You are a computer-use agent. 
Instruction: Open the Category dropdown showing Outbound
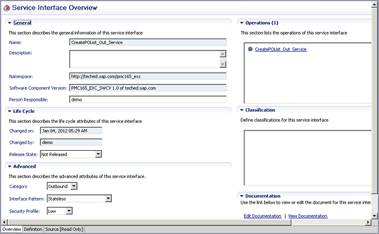[x=74, y=186]
